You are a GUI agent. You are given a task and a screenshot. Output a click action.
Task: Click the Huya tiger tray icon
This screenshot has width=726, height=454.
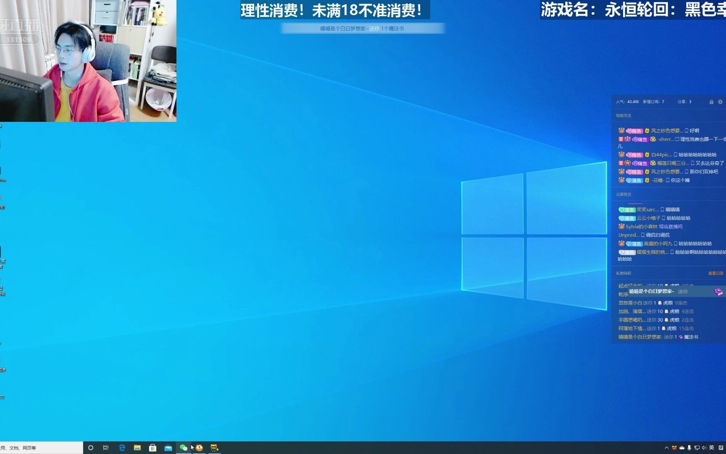tap(674, 448)
